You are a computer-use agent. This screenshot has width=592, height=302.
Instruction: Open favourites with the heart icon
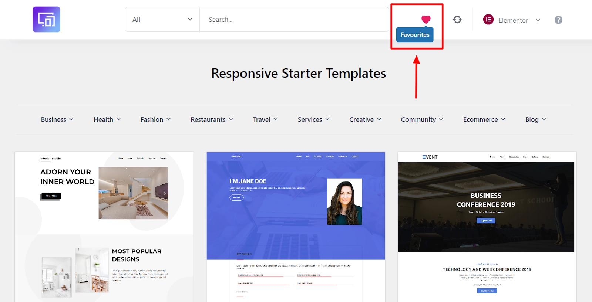click(426, 20)
